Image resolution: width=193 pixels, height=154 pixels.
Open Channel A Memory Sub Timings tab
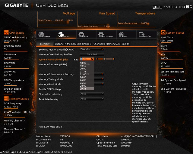click(x=73, y=44)
